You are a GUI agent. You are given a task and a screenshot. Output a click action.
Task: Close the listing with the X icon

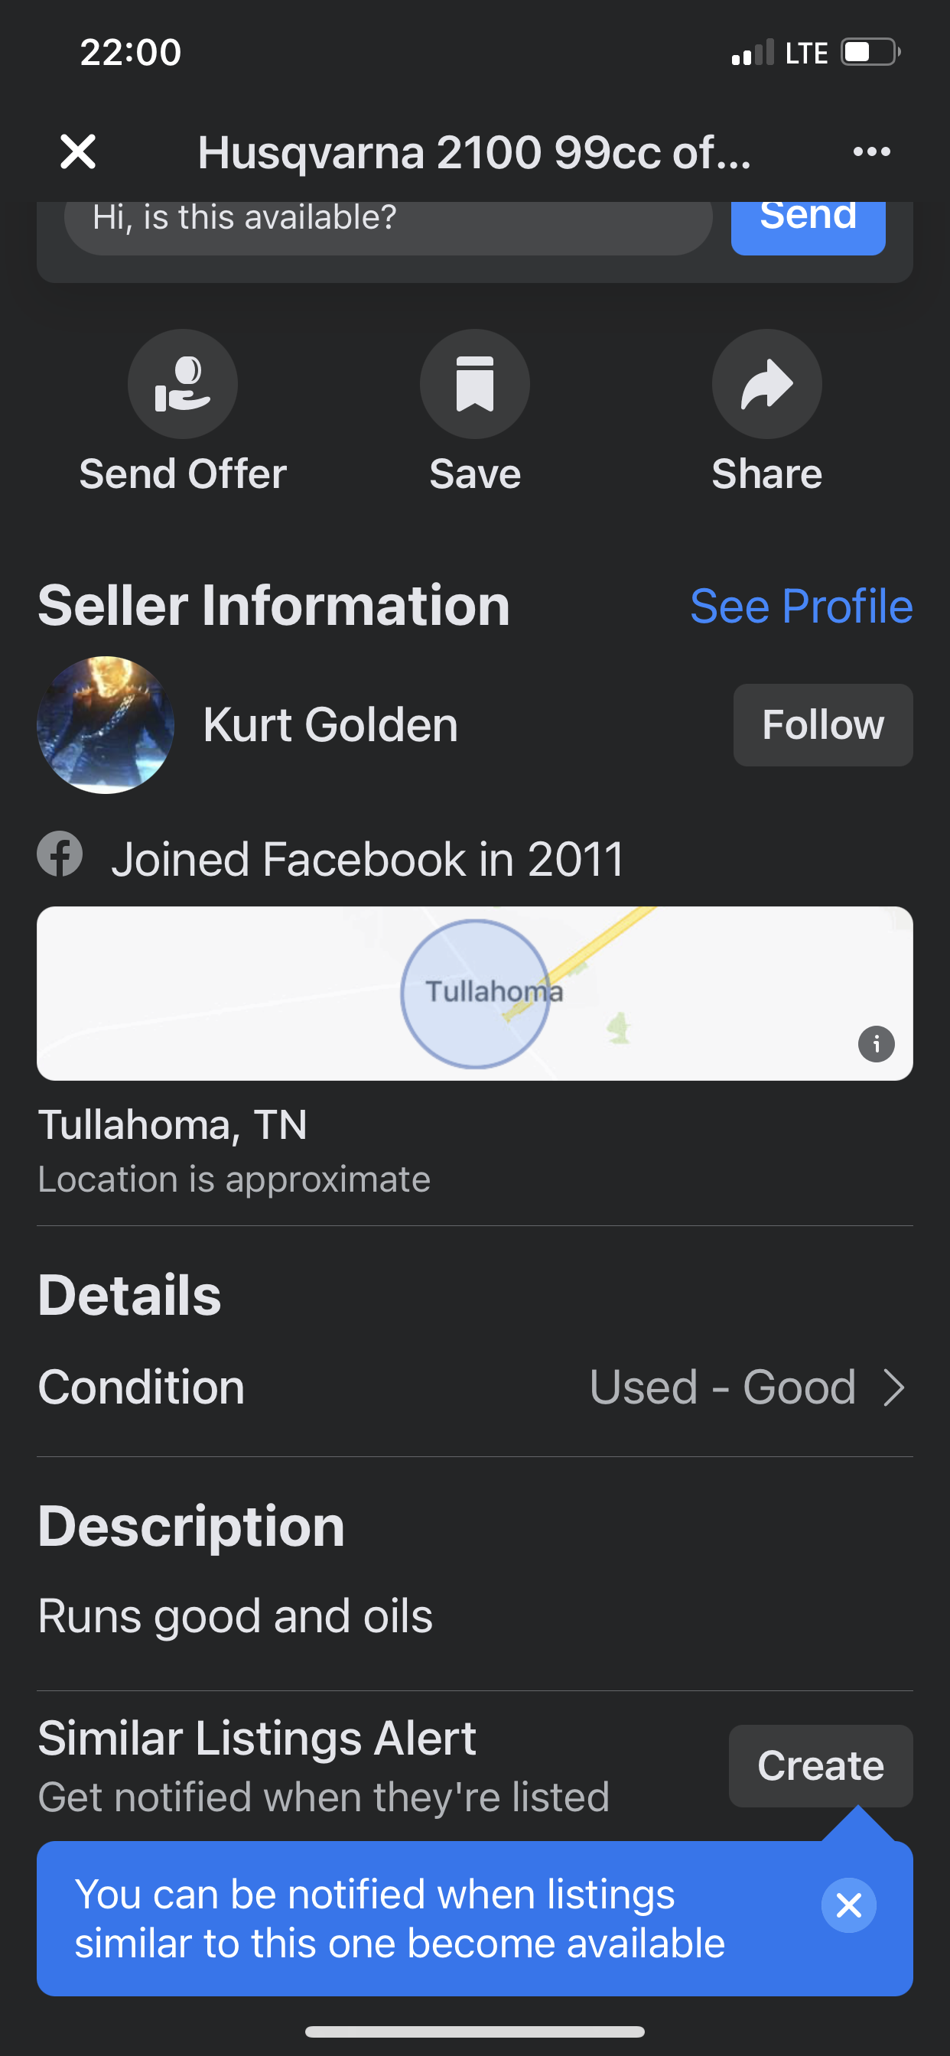coord(78,151)
